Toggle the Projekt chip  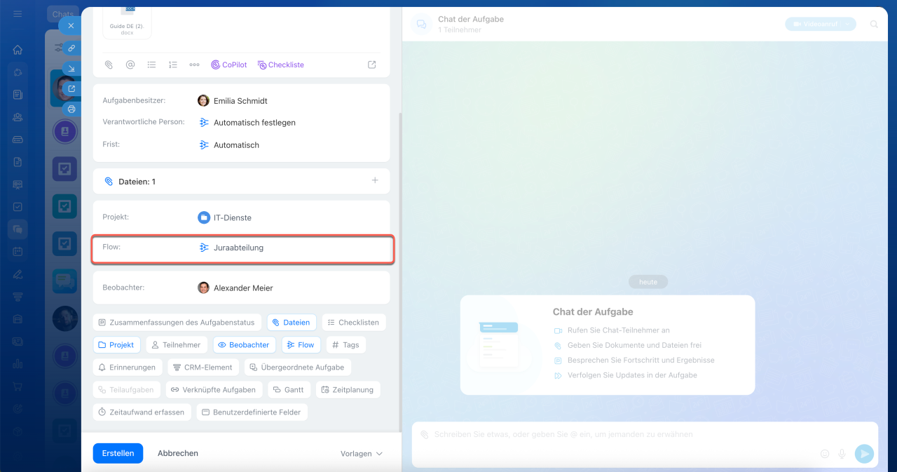point(117,345)
